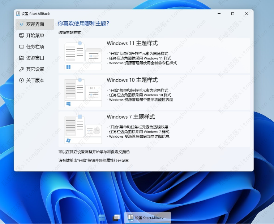The image size is (274, 224).
Task: Click the text 请右键单击"开始"按钮并选择属性打开设置
Action: pyautogui.click(x=94, y=161)
